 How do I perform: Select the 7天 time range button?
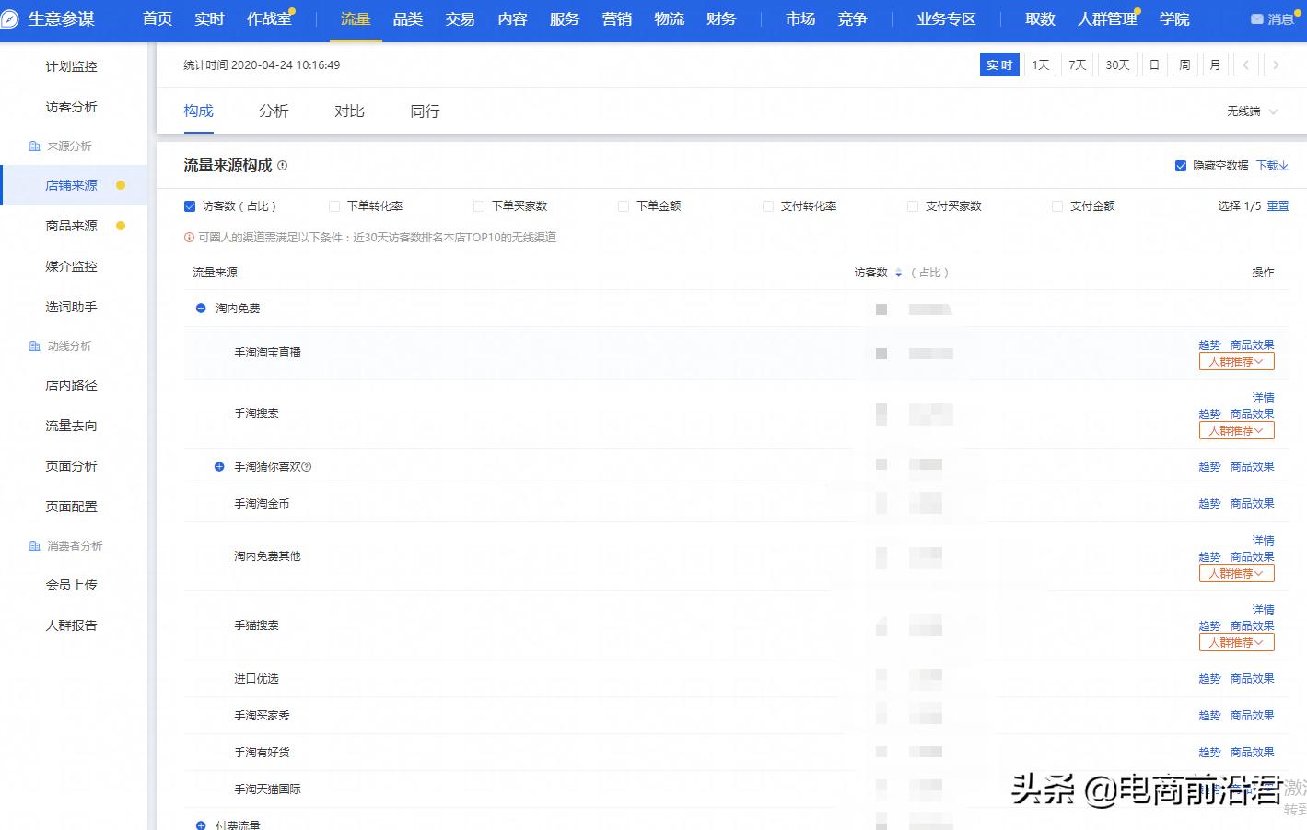(1077, 64)
